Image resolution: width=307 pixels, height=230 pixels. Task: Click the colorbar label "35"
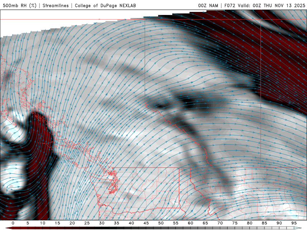pyautogui.click(x=117, y=223)
